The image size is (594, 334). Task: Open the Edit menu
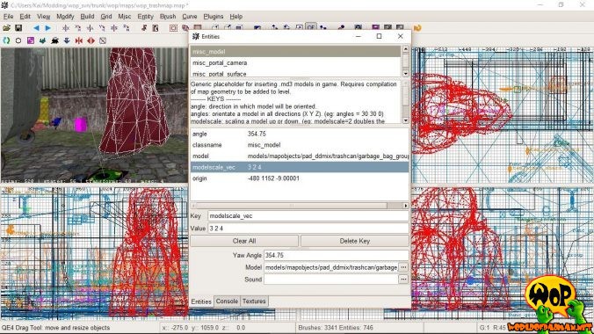(x=25, y=17)
